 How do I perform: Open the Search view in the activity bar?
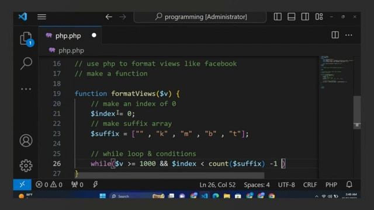26,64
